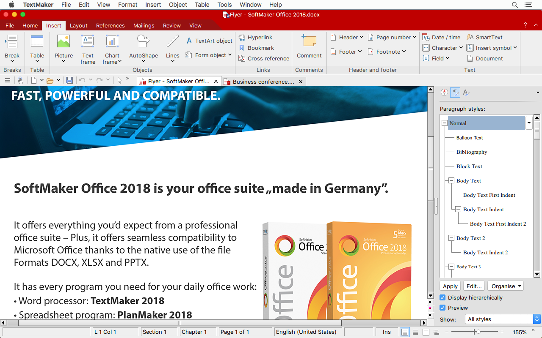Click the zoom in plus button

pos(502,332)
